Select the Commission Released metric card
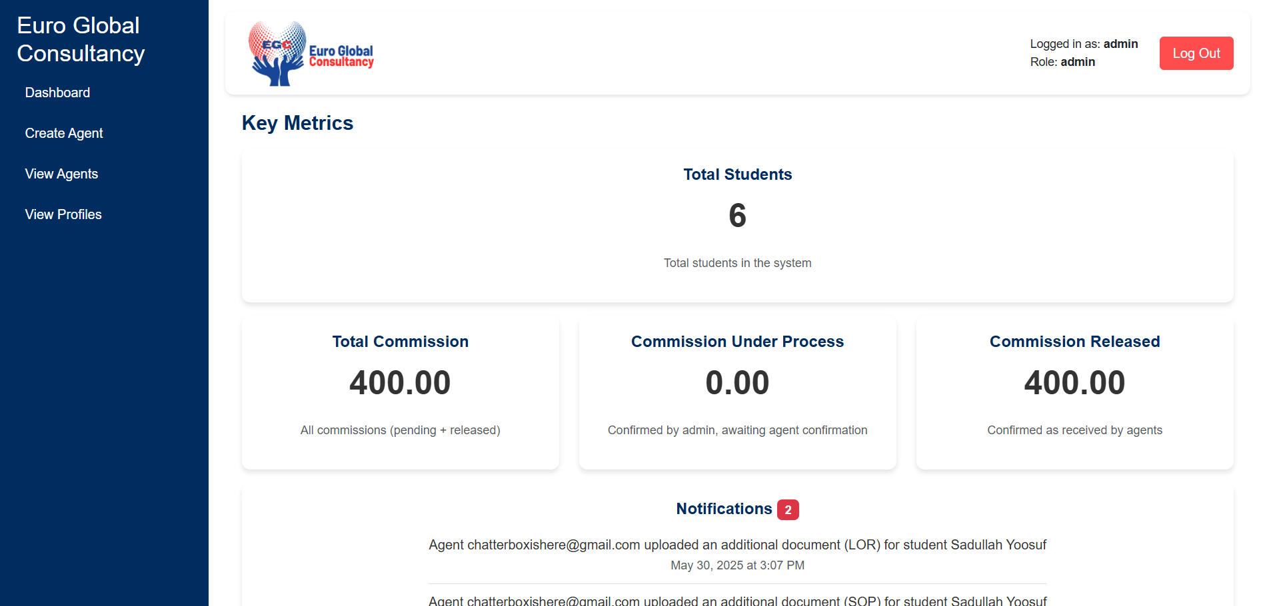The image size is (1265, 606). coord(1074,393)
